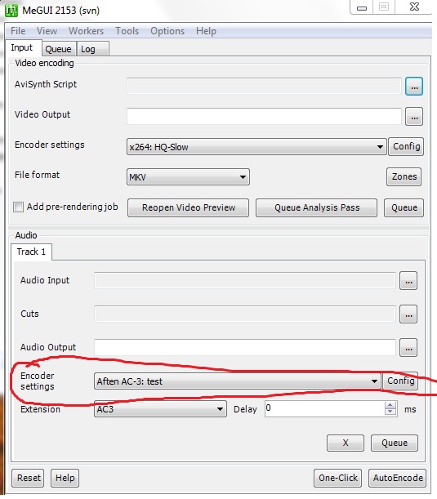Viewport: 437px width, 499px height.
Task: Increase the Delay value with up arrow
Action: click(390, 405)
